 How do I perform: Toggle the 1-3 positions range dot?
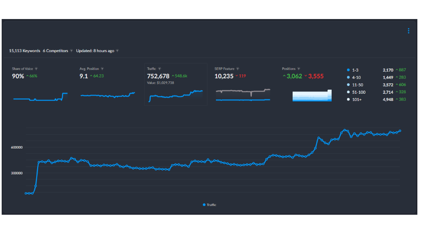pyautogui.click(x=348, y=70)
